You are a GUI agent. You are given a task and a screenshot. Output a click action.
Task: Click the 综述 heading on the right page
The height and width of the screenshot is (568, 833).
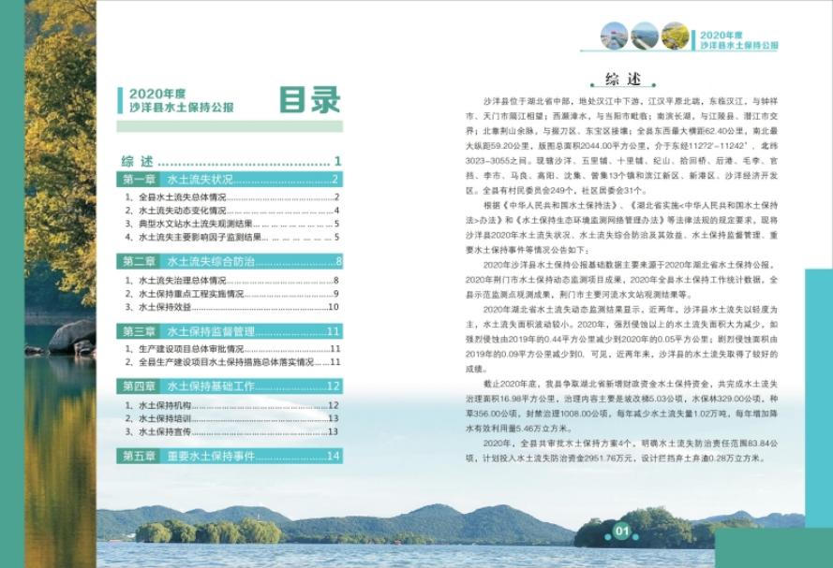622,80
